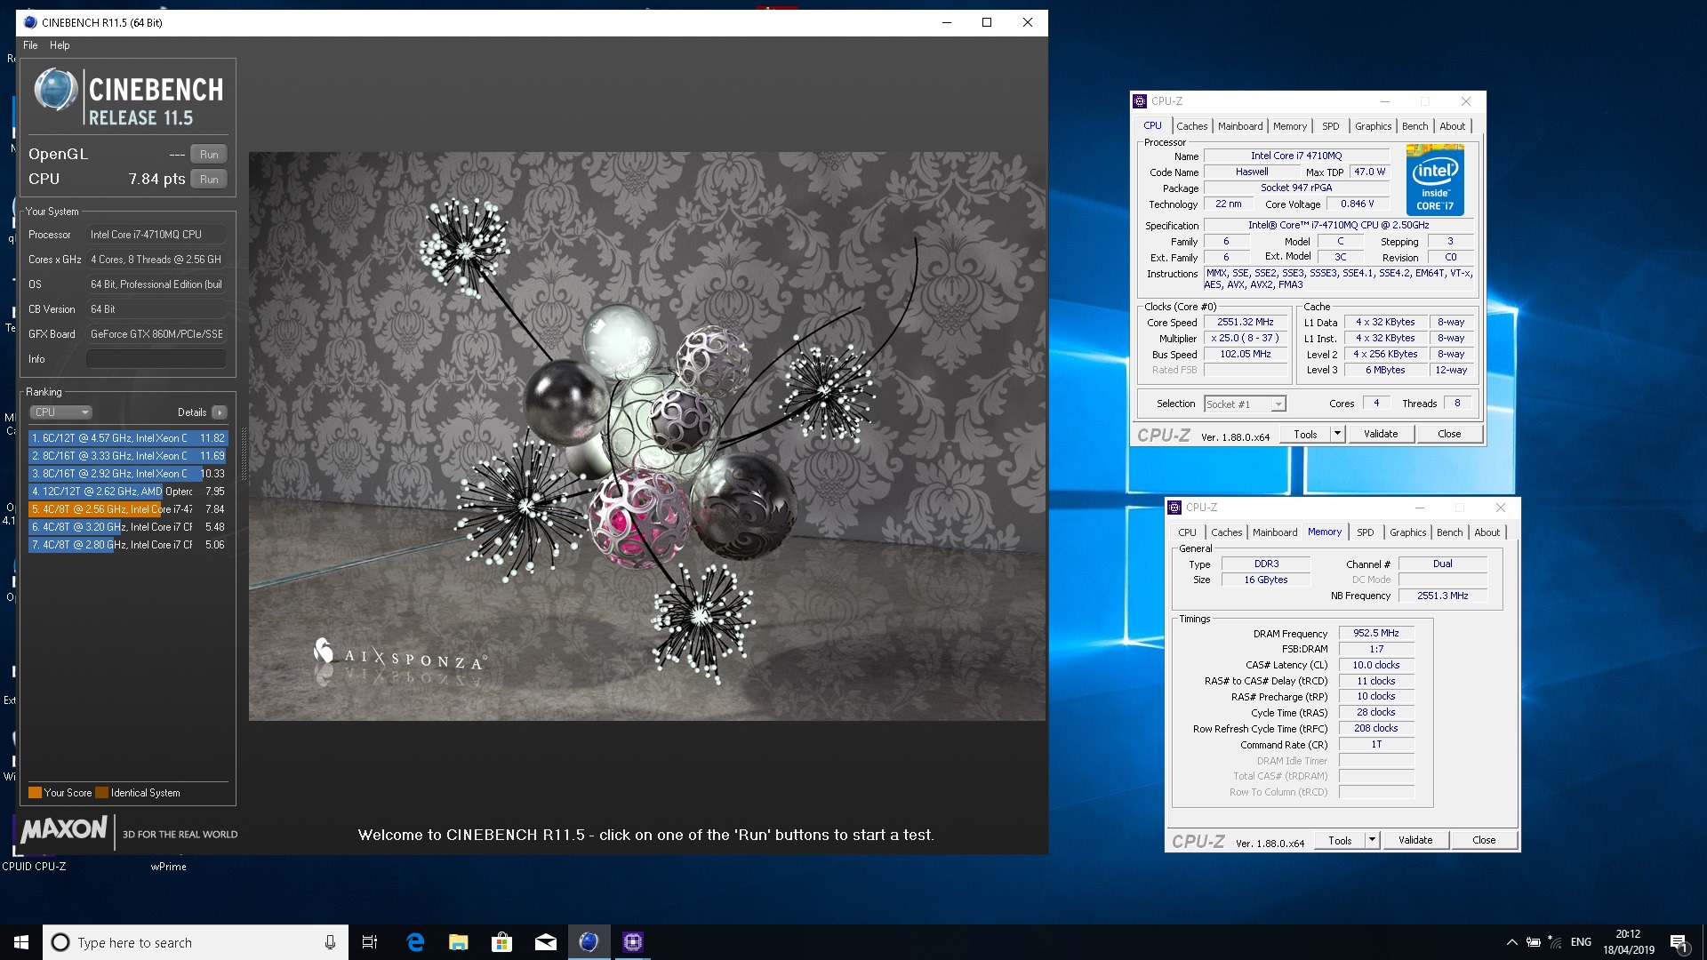Switch to CPU-Z taskbar icon
This screenshot has height=960, width=1707.
pos(632,942)
